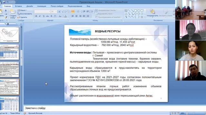The height and width of the screenshot is (115, 206).
Task: Toggle Bold (Ж) formatting
Action: click(36, 16)
